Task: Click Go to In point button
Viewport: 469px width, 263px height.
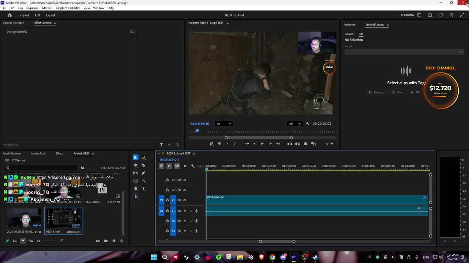Action: (247, 144)
